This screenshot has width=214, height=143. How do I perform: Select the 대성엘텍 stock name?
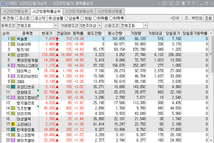click(24, 119)
